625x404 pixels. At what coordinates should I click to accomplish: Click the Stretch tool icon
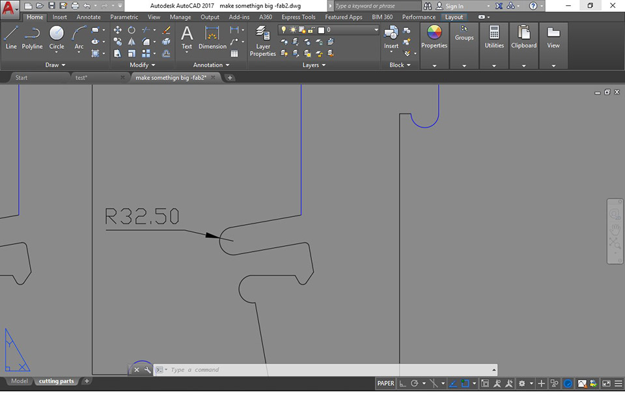pos(118,53)
